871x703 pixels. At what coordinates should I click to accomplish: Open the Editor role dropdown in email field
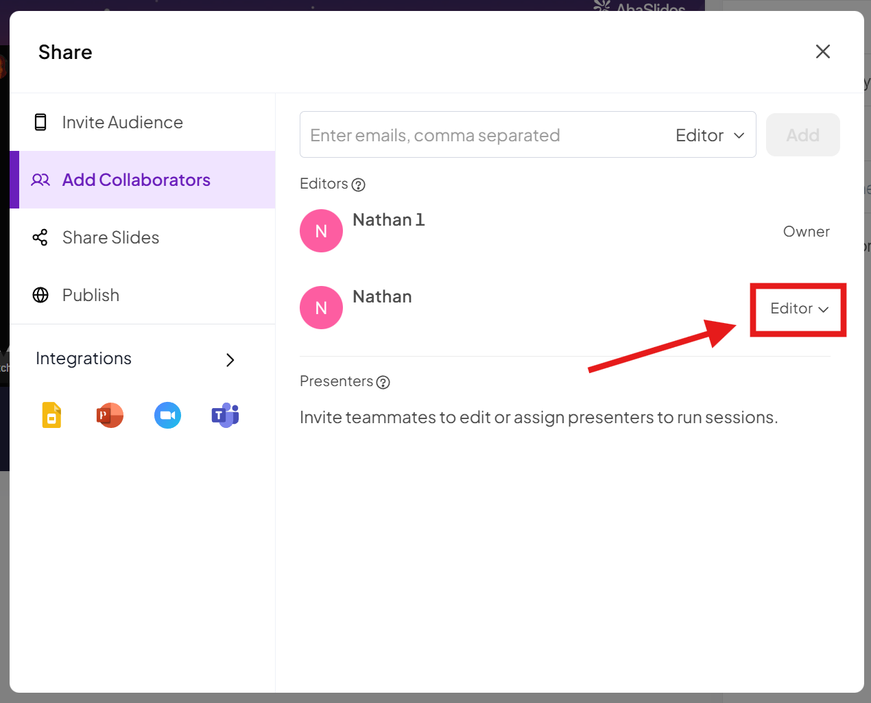(710, 135)
